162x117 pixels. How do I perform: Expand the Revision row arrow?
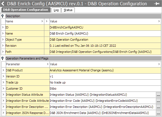point(3,46)
